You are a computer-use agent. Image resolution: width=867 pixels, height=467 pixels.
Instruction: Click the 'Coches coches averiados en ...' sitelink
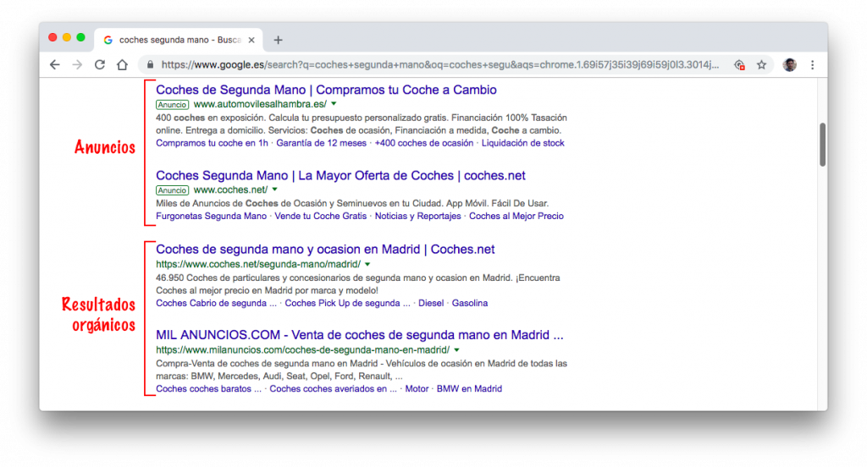click(334, 388)
